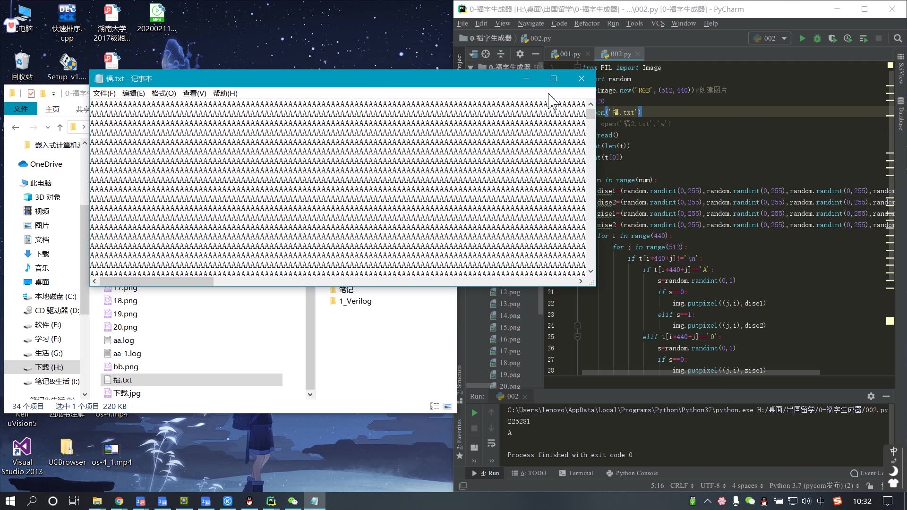Open UTF-8 encoding selector in status bar
Screen dimensions: 907x510
(713, 485)
